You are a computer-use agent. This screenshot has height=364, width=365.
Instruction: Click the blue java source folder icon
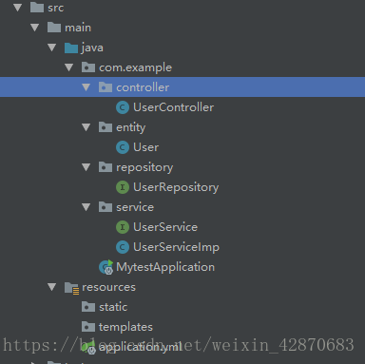71,48
